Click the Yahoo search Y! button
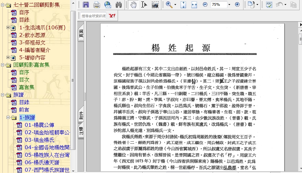The image size is (302, 173). pyautogui.click(x=112, y=16)
